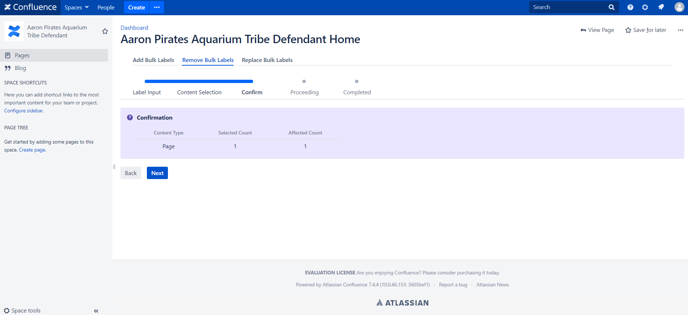Click the Confirm step label
The height and width of the screenshot is (315, 688).
click(252, 92)
